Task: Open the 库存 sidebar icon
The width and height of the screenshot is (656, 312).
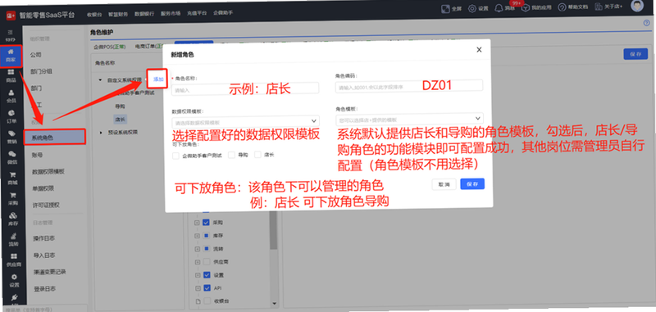Action: tap(13, 215)
